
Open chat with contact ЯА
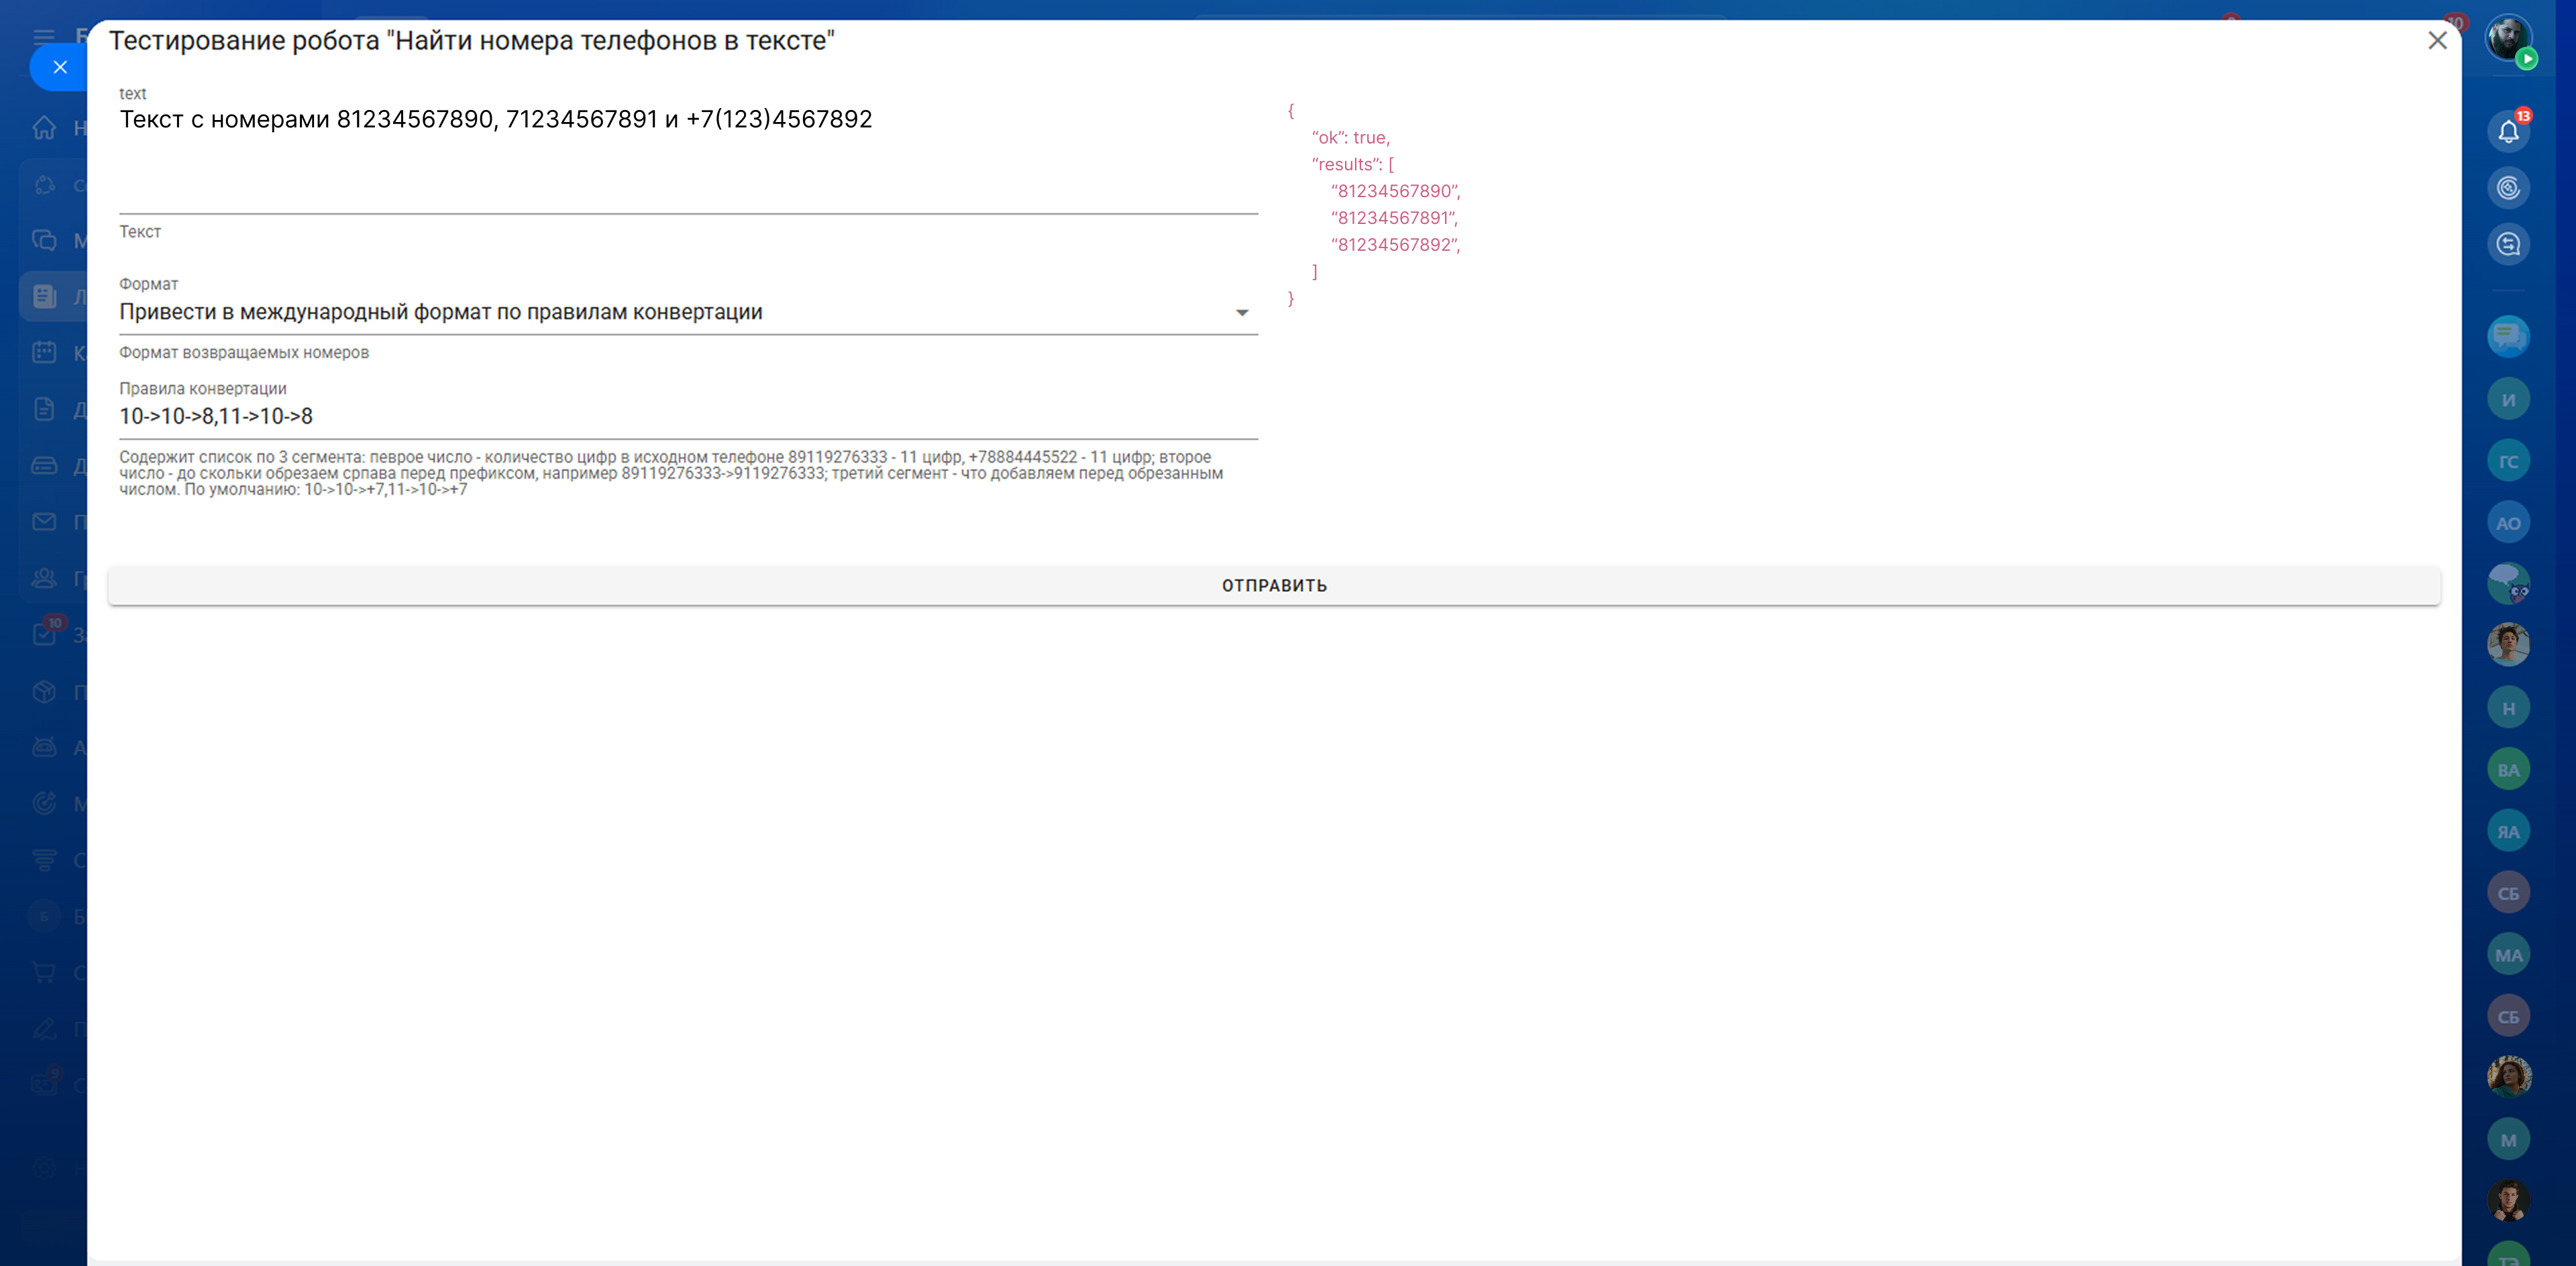tap(2508, 831)
